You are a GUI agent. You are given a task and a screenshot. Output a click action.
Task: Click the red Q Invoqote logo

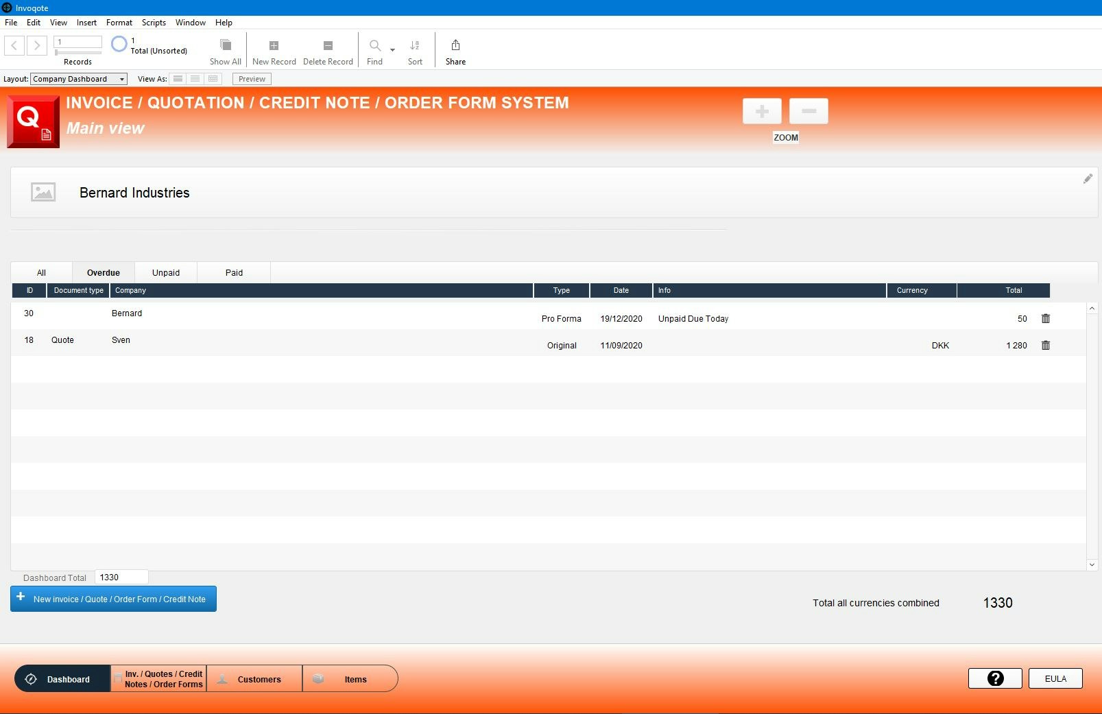33,121
